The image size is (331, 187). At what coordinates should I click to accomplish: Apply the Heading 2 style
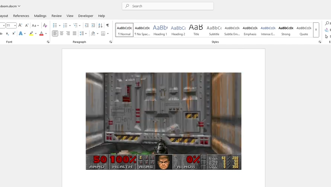coord(178,30)
